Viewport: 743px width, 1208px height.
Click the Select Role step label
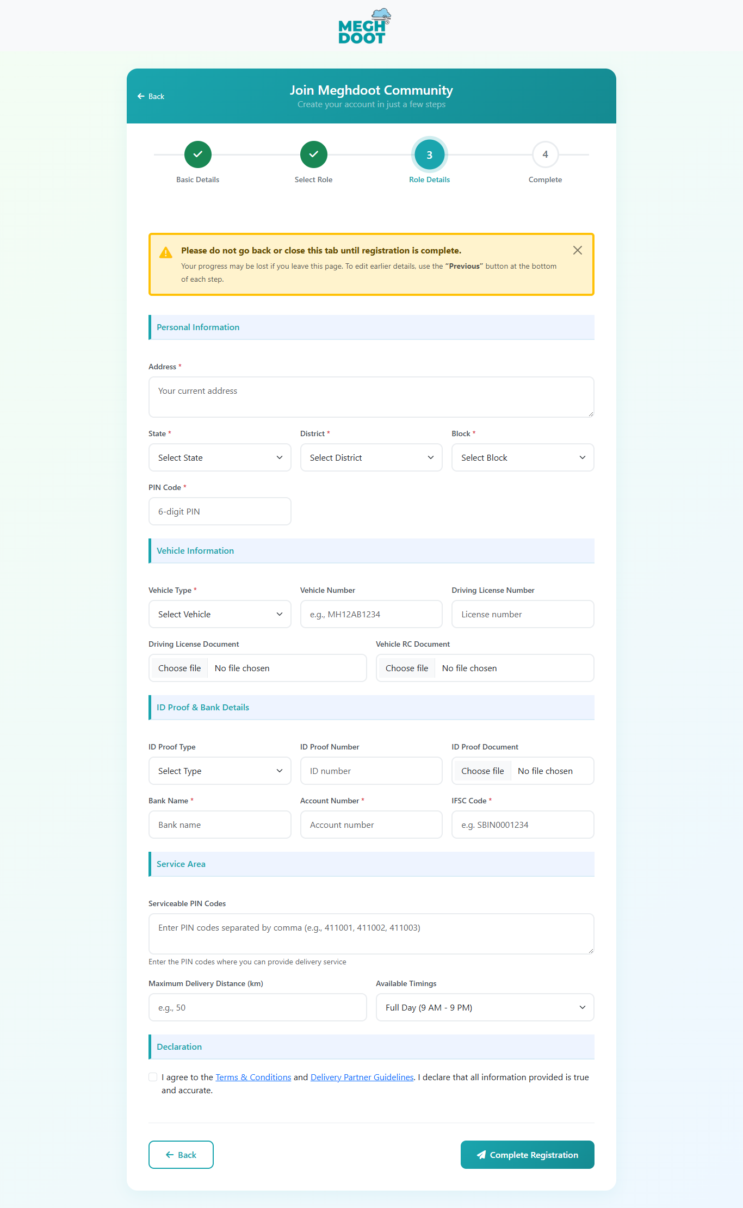pos(314,179)
